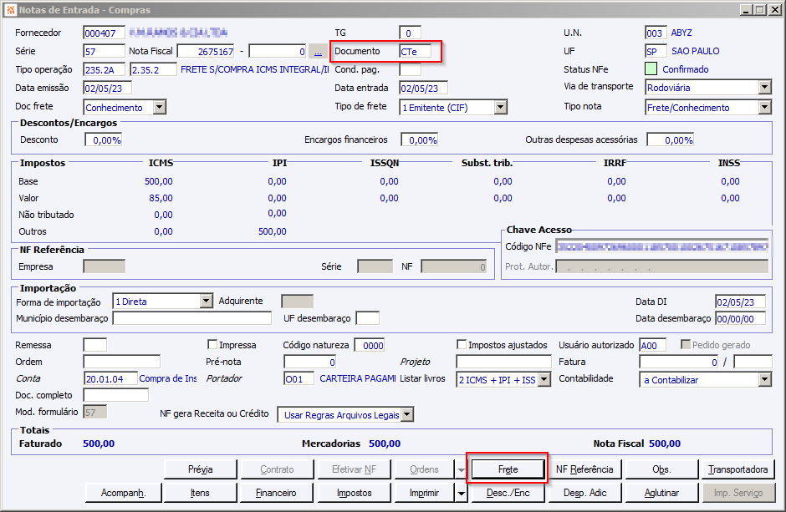Expand the Via de transporte dropdown

coord(764,88)
